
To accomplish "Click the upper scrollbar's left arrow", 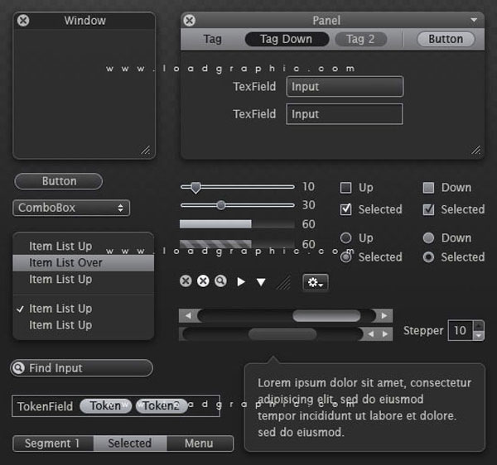I will click(x=188, y=315).
